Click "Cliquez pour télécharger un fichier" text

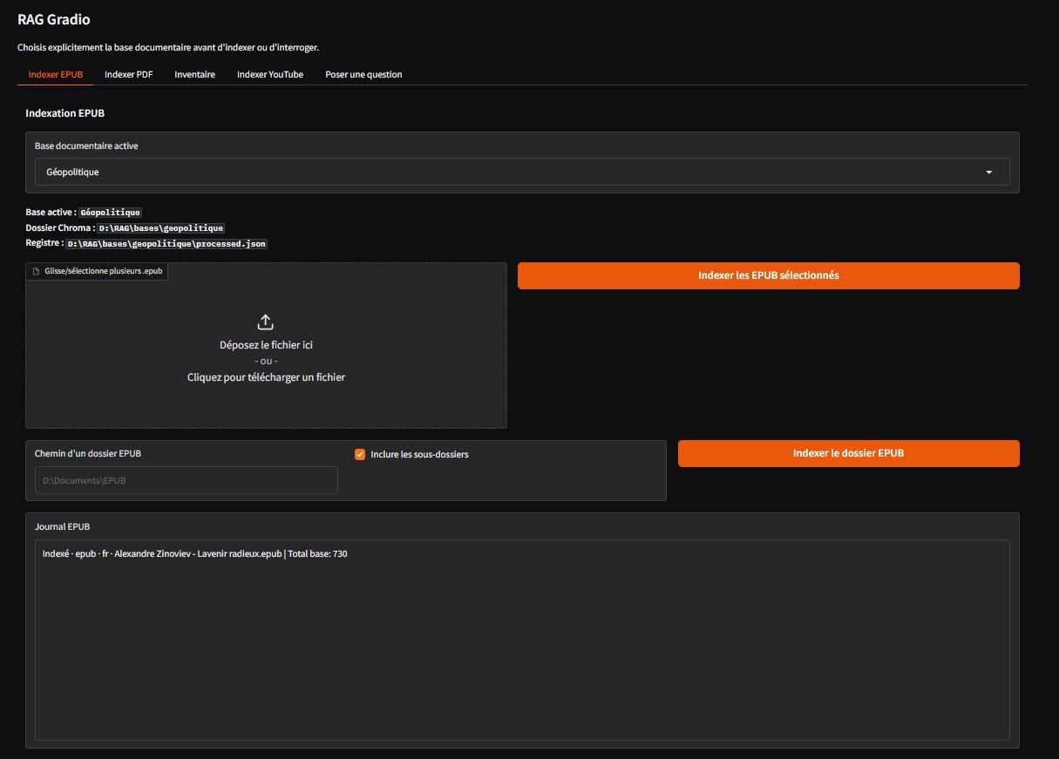click(266, 377)
